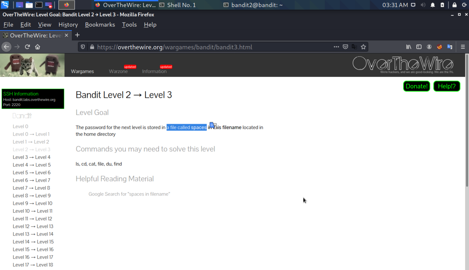Open the file manager from the panel
The image size is (469, 270).
29,5
